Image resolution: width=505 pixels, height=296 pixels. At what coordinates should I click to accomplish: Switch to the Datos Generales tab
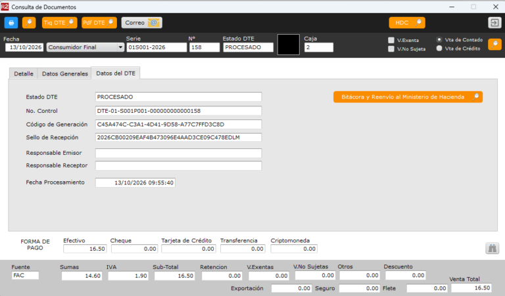tap(64, 74)
